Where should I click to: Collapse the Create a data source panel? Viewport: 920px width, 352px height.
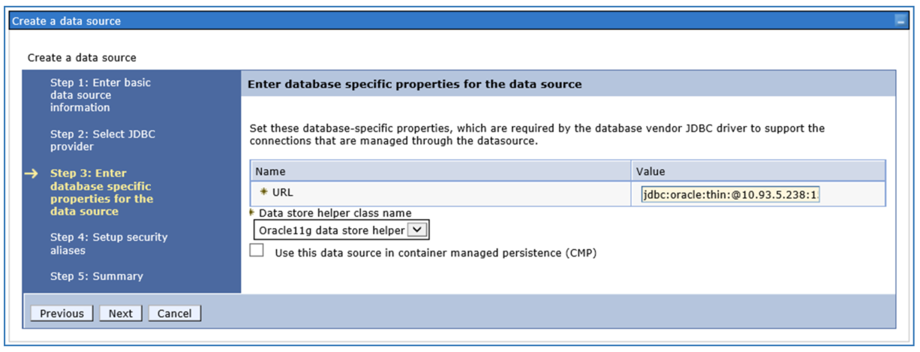[900, 22]
